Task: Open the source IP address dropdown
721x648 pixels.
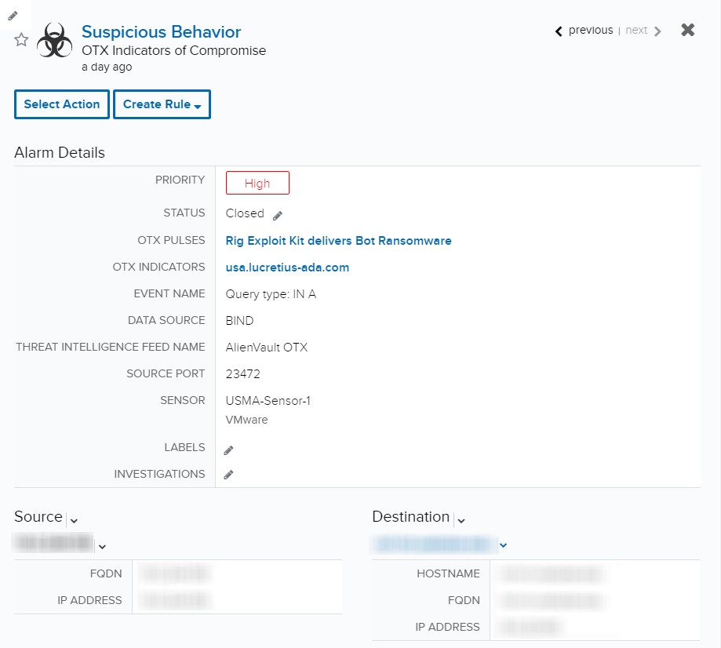Action: tap(103, 544)
